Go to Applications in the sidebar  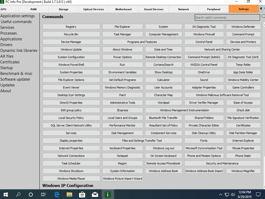tap(11, 39)
